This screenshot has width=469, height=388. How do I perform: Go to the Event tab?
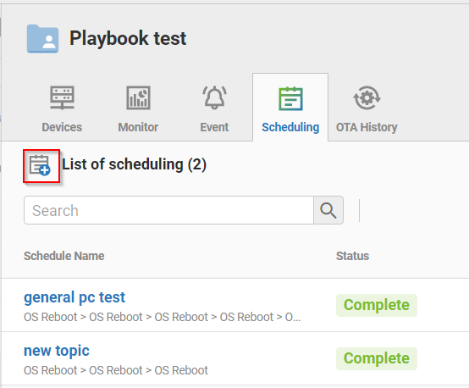tap(214, 127)
